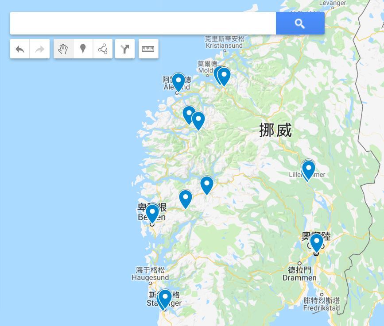Click the Kristiansund city label
Screen dimensions: 384x326
click(224, 46)
